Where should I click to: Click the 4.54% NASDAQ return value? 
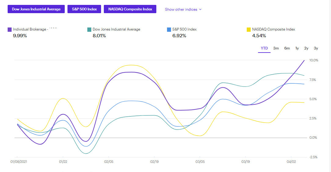click(x=259, y=36)
